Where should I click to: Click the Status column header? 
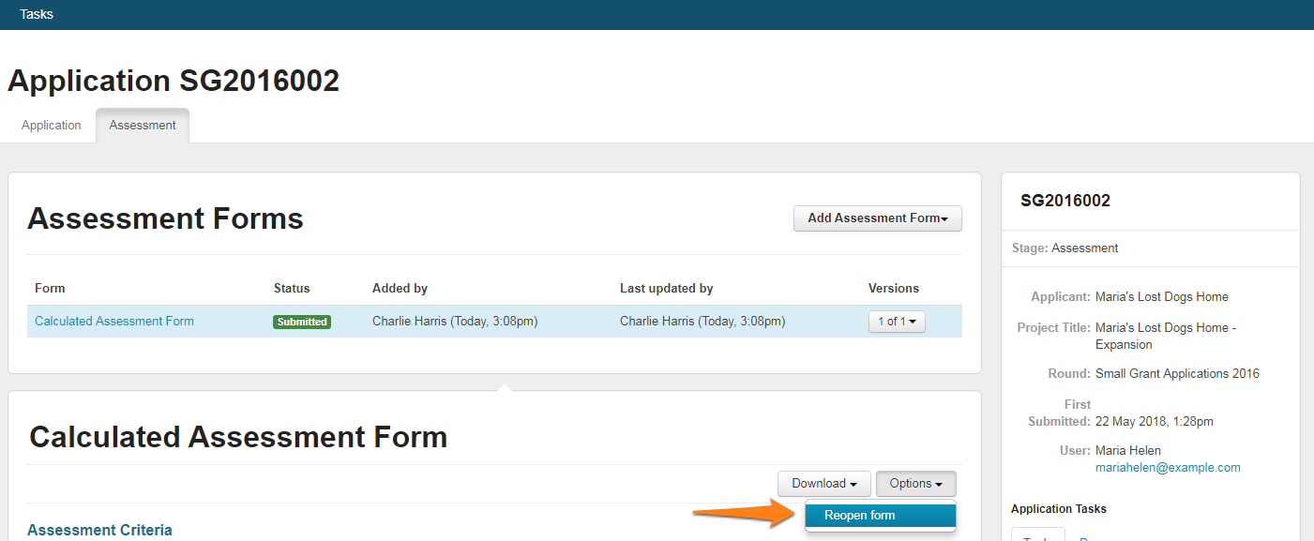(292, 288)
